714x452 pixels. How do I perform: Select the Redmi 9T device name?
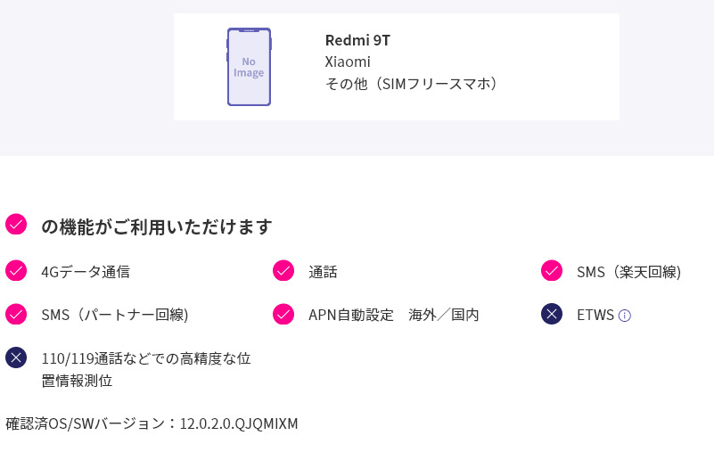357,40
